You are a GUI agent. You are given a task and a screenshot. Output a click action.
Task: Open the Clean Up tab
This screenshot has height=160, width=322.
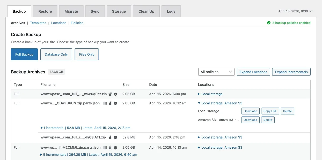(146, 11)
